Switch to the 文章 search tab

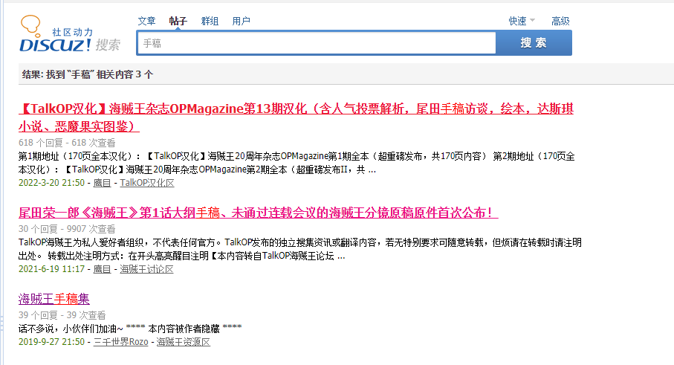[146, 21]
